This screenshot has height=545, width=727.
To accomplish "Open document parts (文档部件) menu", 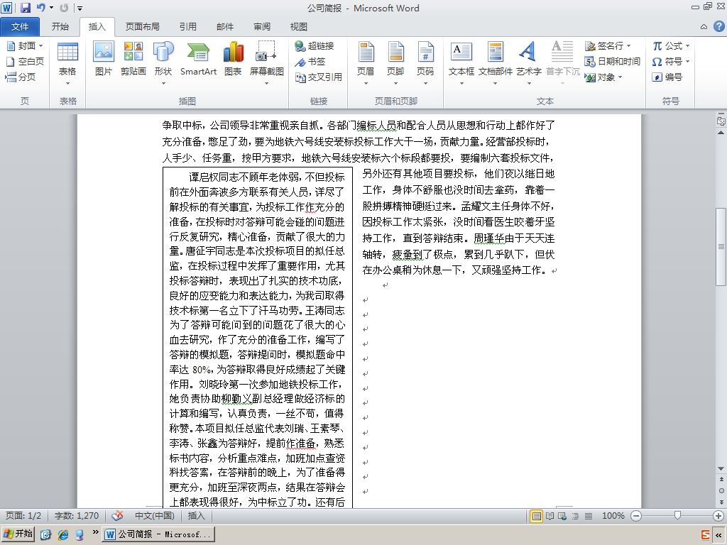I will [x=495, y=63].
